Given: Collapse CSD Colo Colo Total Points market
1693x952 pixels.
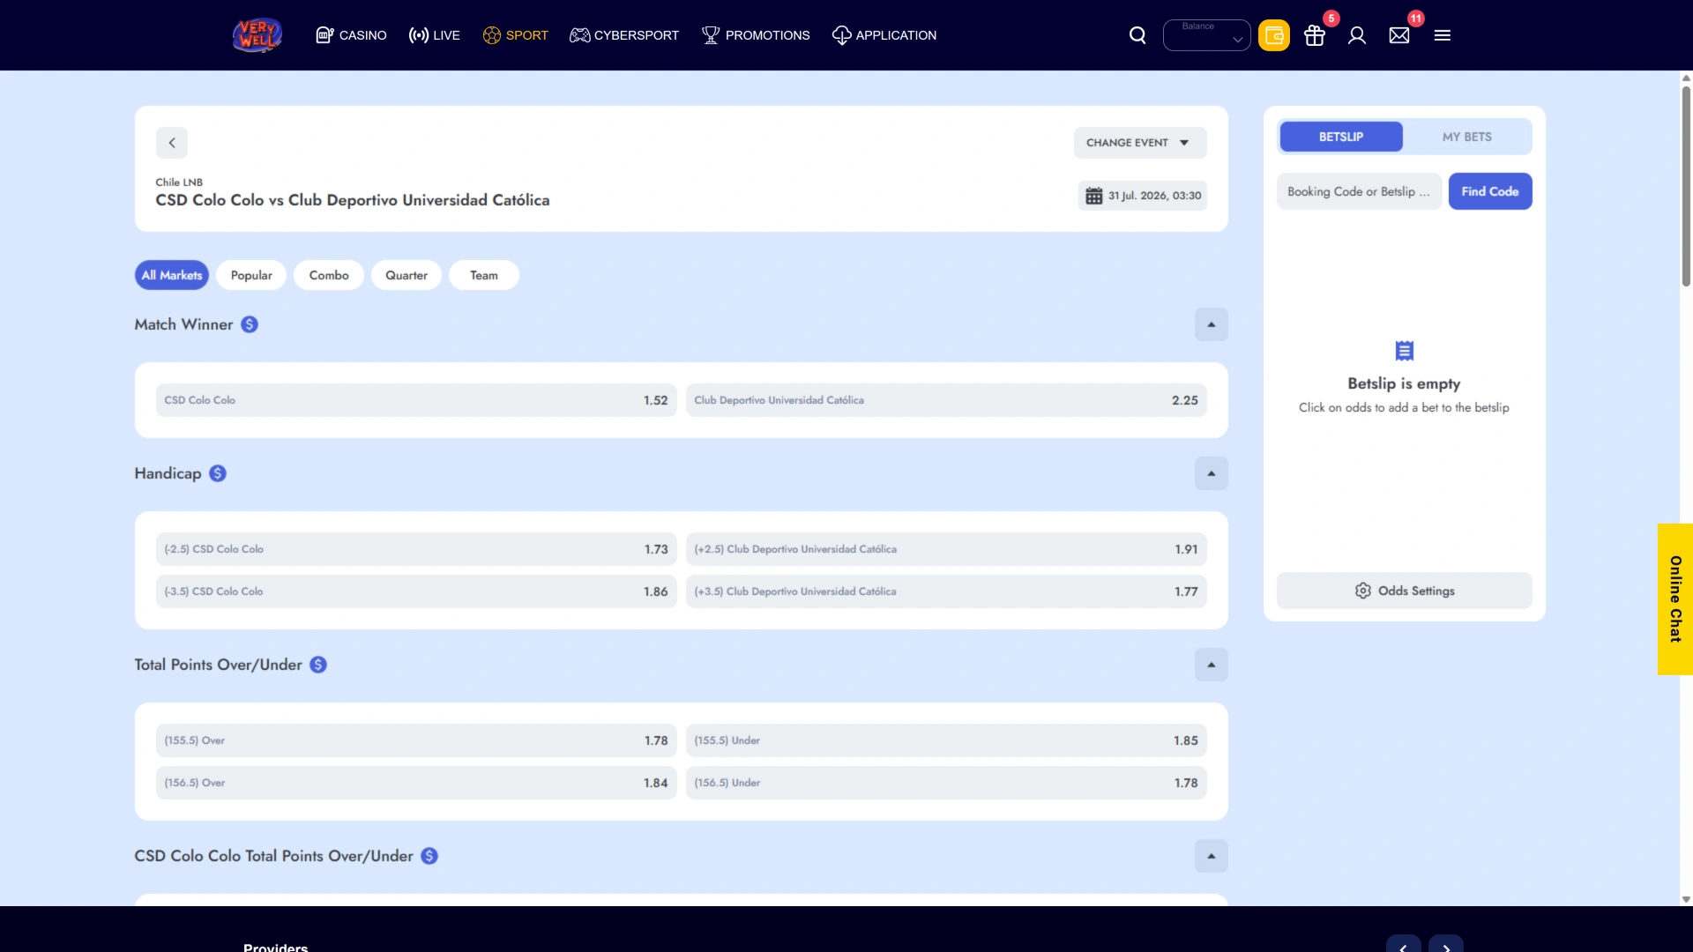Looking at the screenshot, I should click(x=1212, y=856).
